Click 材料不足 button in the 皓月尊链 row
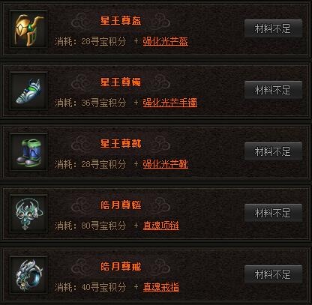 [x=273, y=213]
